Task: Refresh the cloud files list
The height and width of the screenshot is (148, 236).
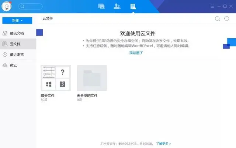Action: point(227,18)
